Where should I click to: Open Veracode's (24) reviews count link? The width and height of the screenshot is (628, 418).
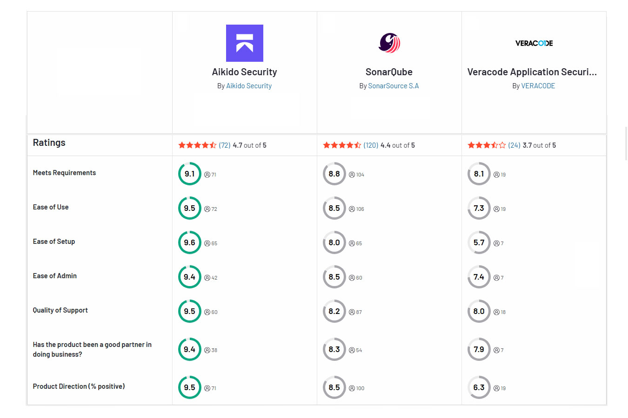(514, 145)
